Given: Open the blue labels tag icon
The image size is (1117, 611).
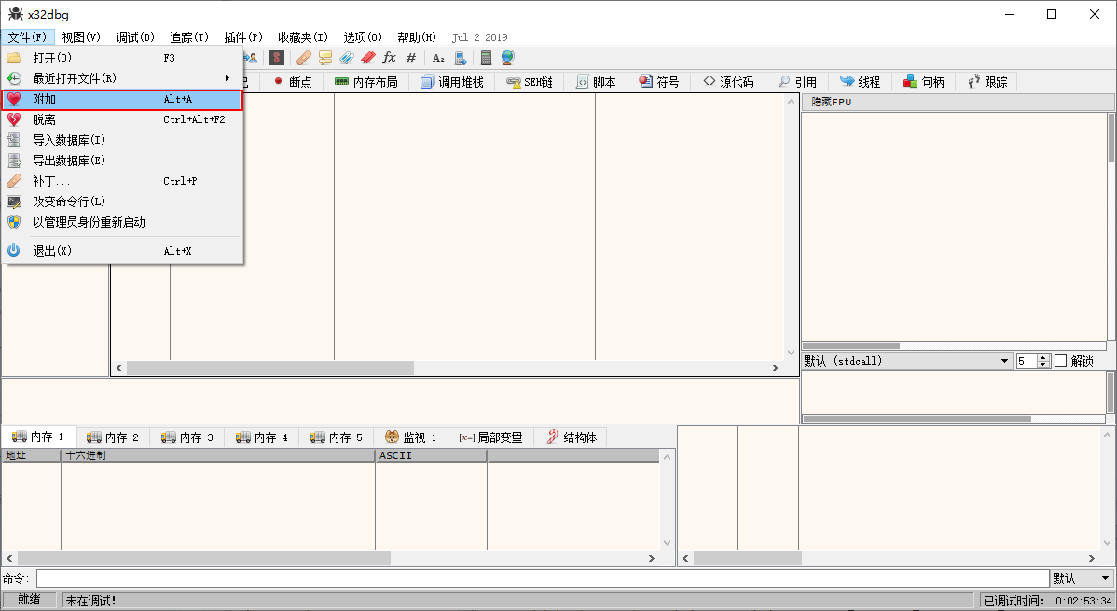Looking at the screenshot, I should pos(347,58).
